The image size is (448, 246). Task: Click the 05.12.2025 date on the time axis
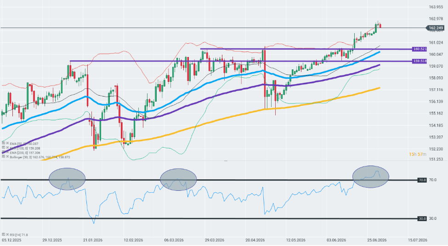[x=11, y=240]
